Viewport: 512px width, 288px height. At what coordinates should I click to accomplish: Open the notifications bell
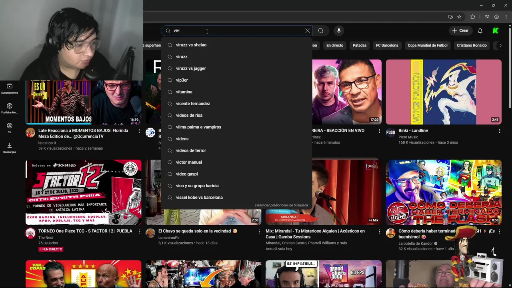480,31
